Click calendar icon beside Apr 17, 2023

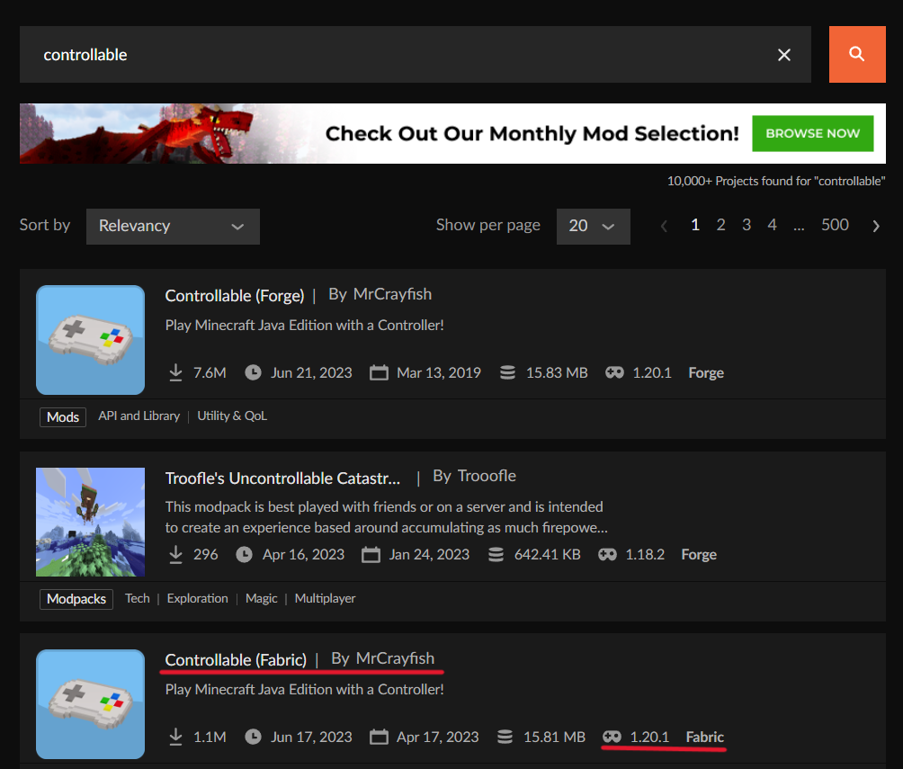[x=379, y=737]
